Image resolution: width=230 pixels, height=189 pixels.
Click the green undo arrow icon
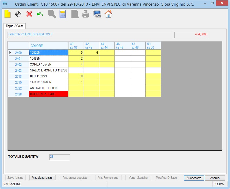tap(40, 14)
